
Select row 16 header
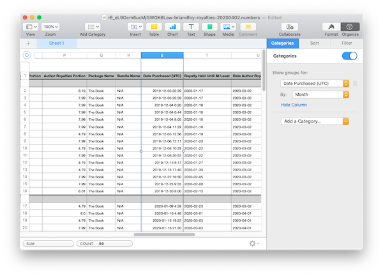tap(25, 191)
